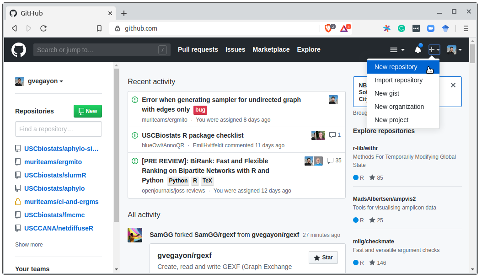This screenshot has height=279, width=482.
Task: Open Explore in header
Action: click(x=309, y=49)
